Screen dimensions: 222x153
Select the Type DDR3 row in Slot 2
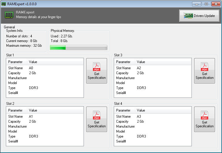pos(45,136)
